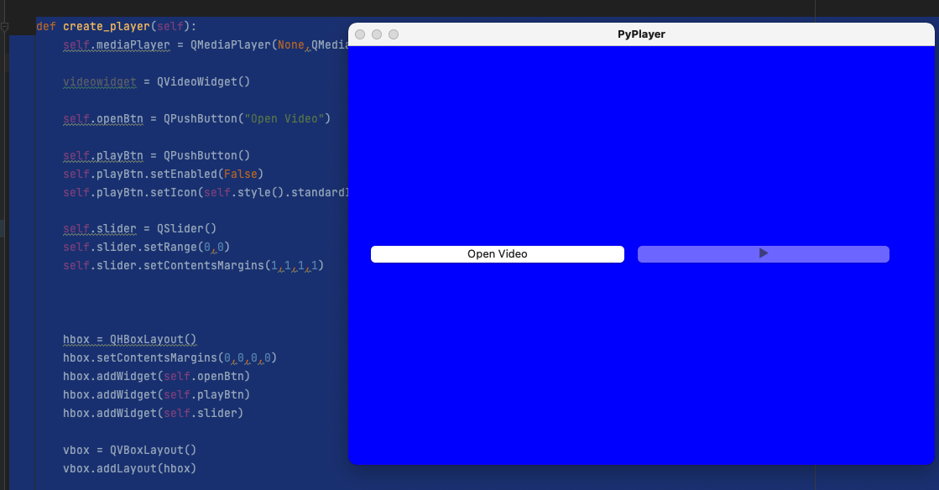
Task: Collapse the create_player function fold marker
Action: coord(5,26)
